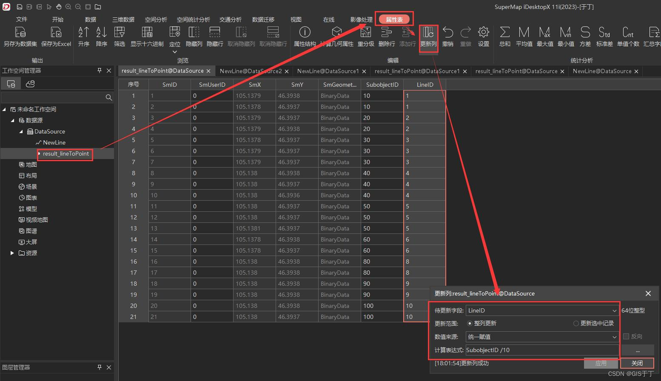Image resolution: width=661 pixels, height=381 pixels.
Task: Select result_lineToPoint dataset in tree
Action: click(66, 154)
